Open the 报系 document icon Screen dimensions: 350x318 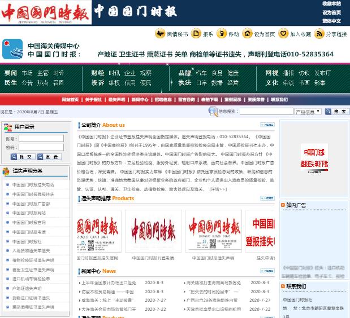point(196,34)
